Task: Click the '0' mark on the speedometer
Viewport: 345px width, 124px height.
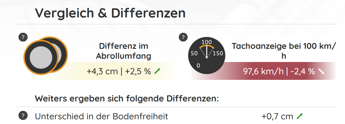Action: [198, 66]
